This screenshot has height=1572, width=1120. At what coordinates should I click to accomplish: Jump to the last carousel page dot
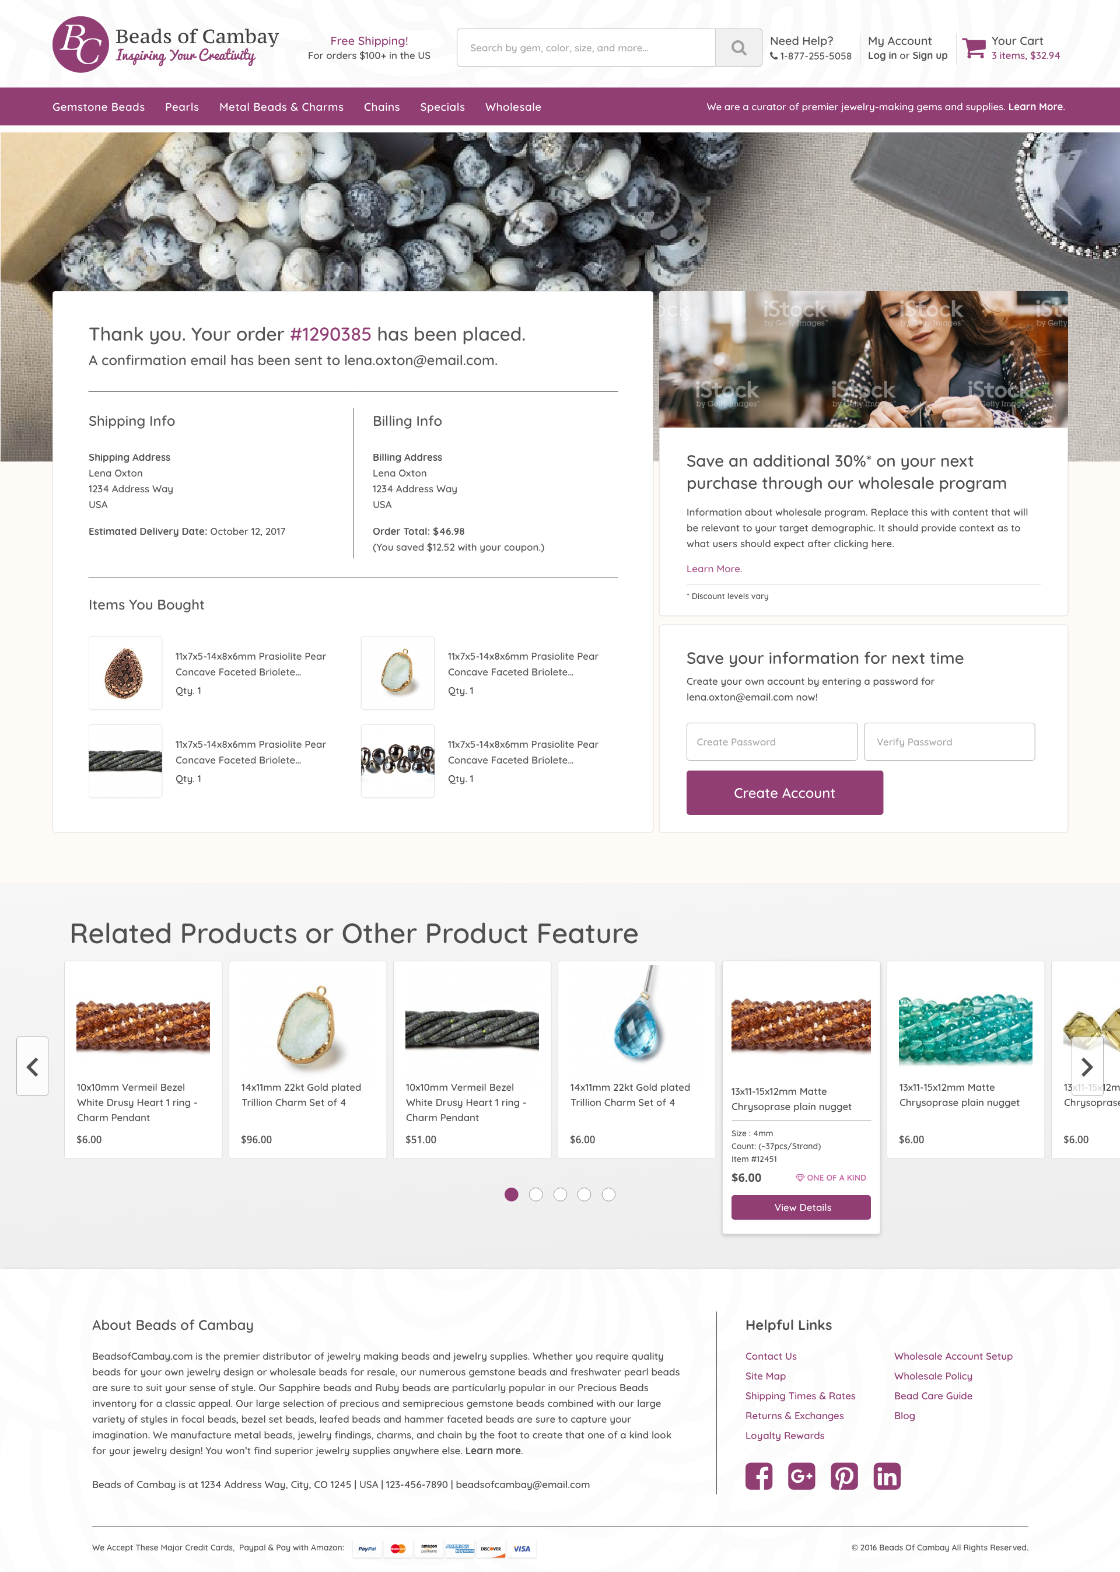coord(608,1194)
